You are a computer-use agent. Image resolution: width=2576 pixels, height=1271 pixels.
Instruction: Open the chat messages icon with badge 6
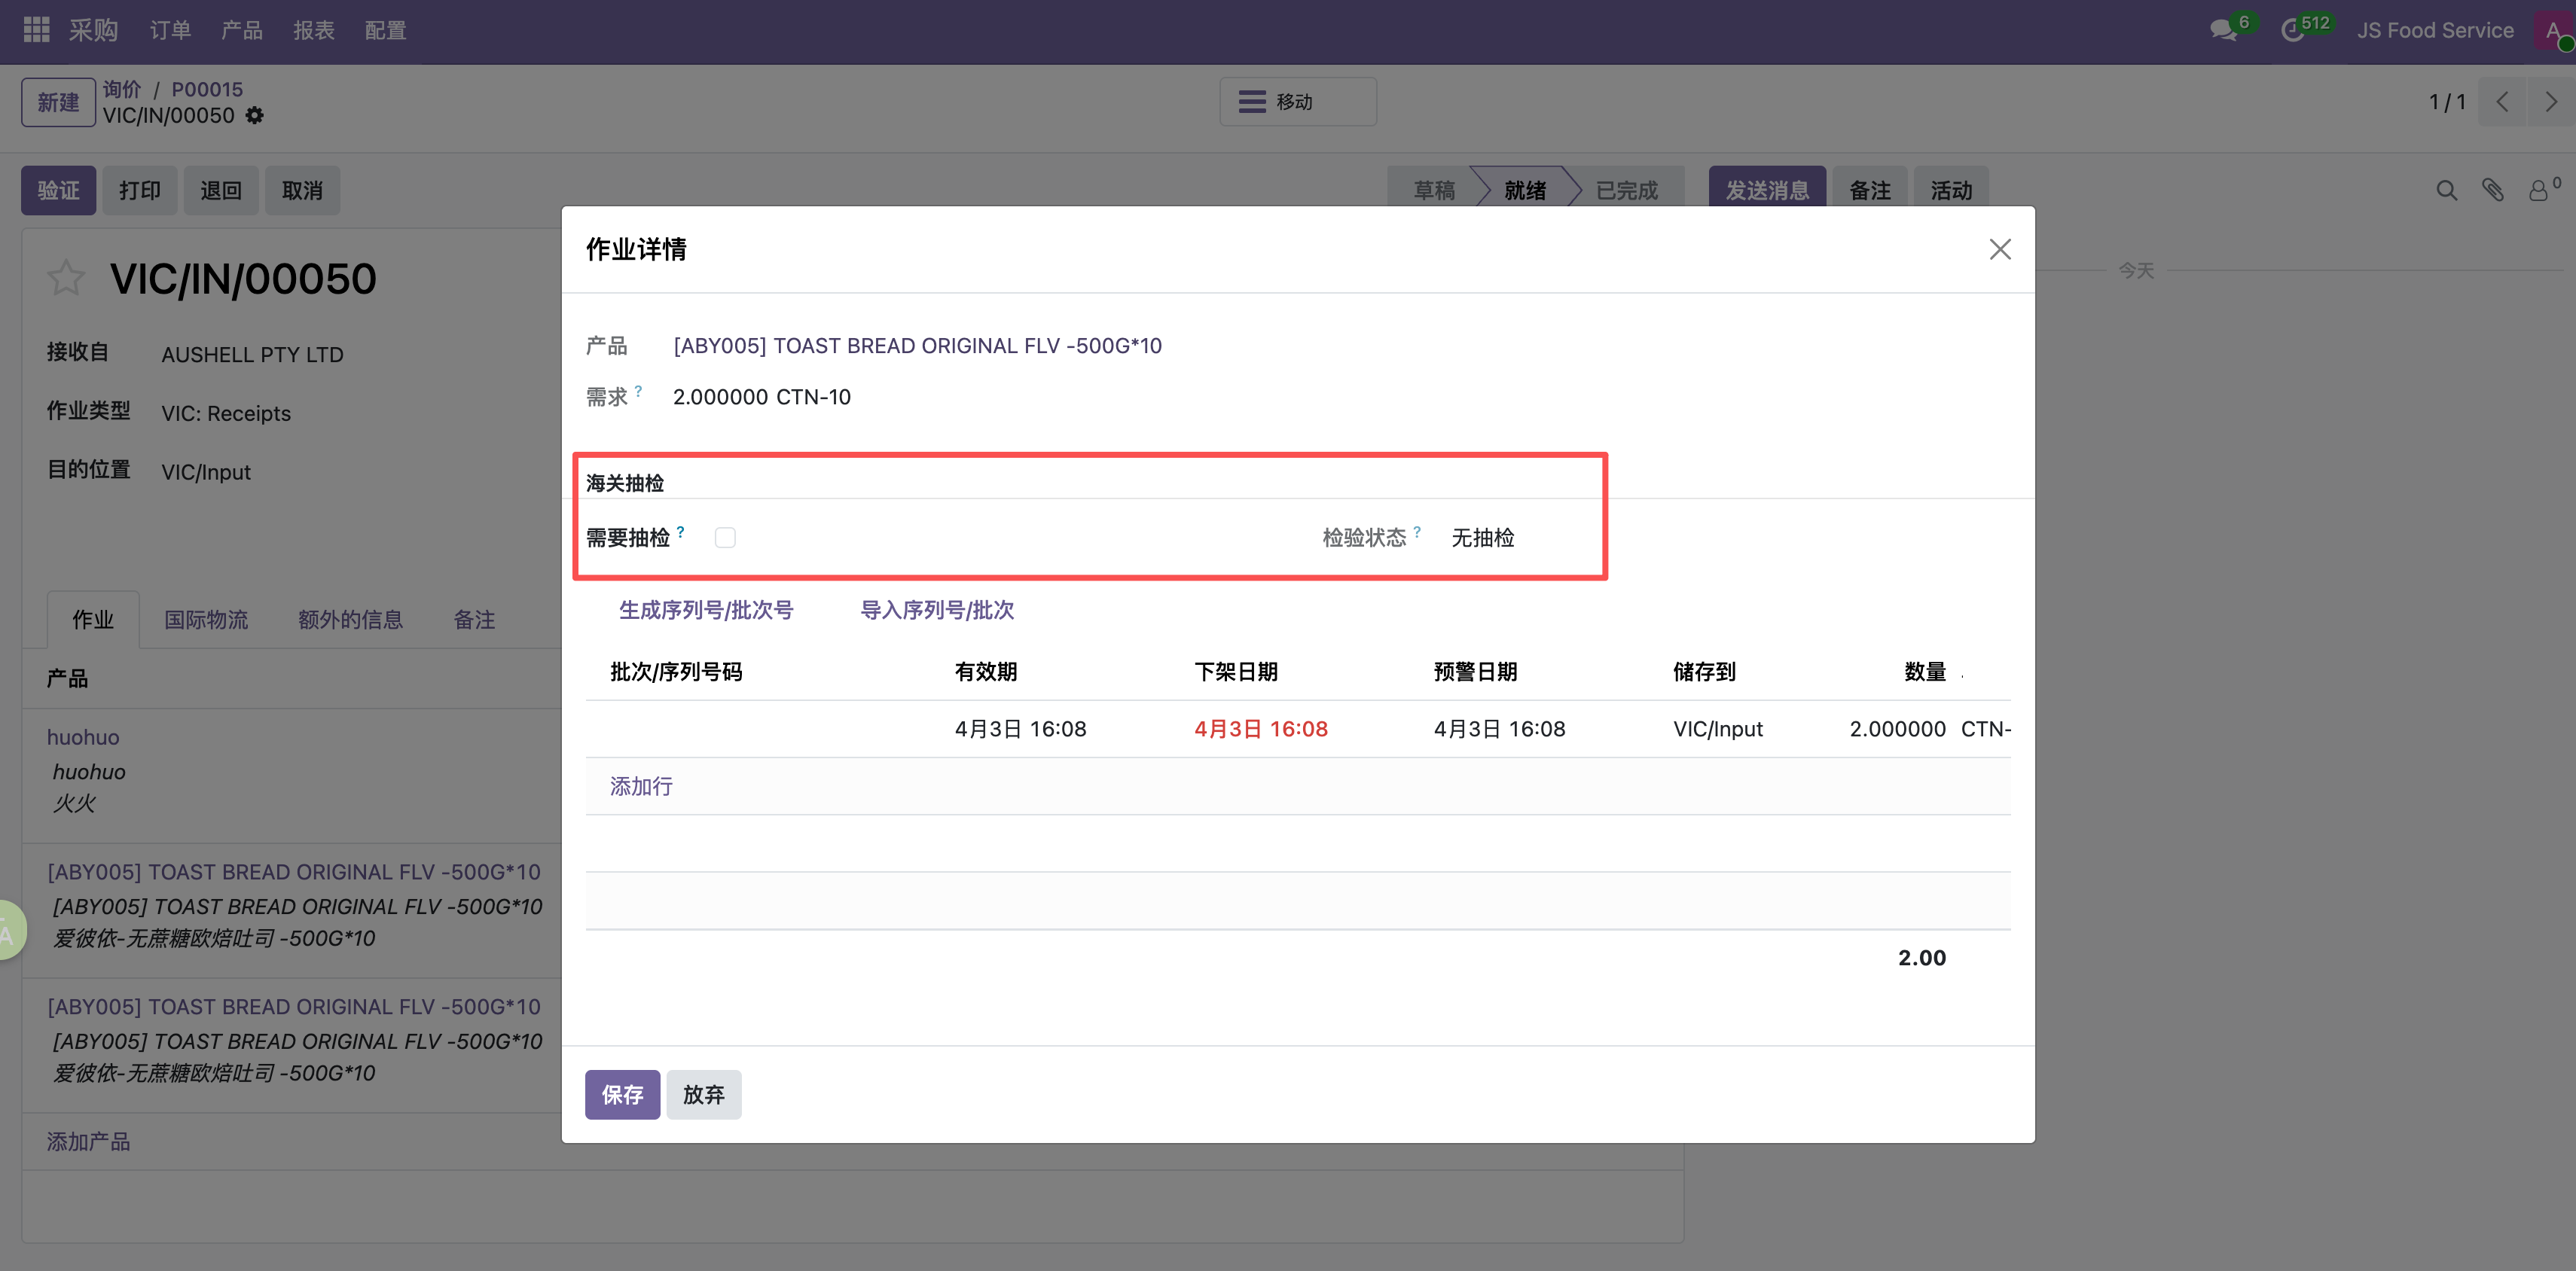[x=2223, y=30]
